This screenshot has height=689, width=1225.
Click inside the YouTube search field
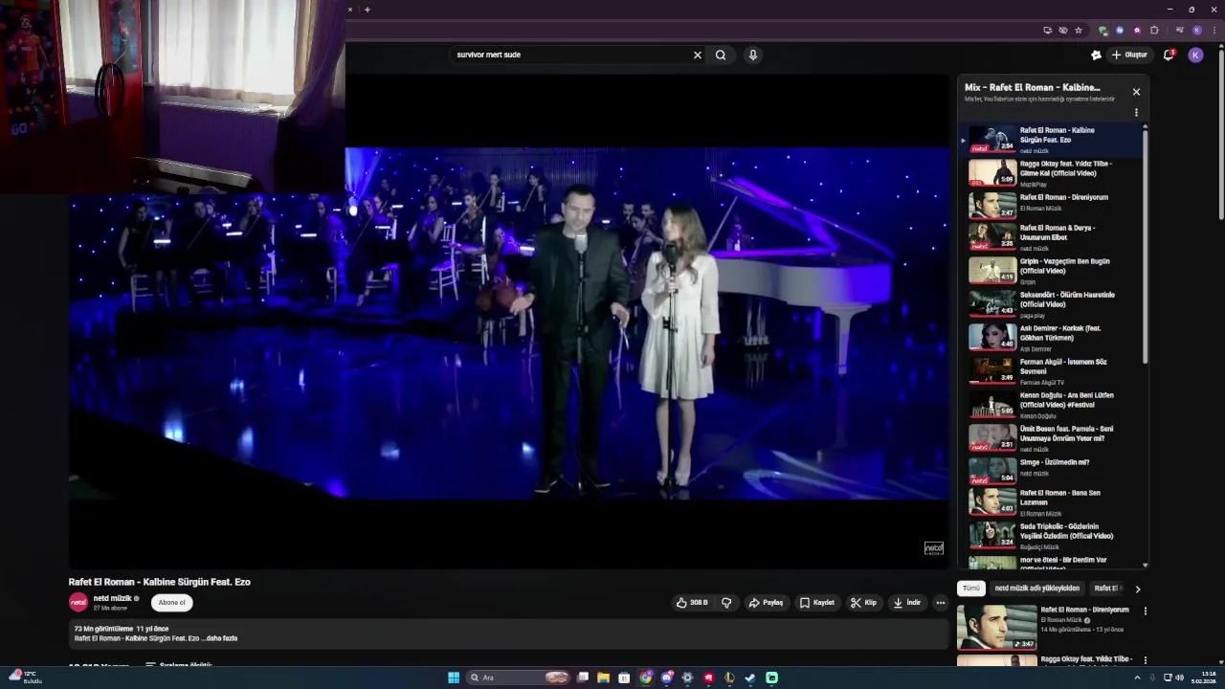point(569,55)
